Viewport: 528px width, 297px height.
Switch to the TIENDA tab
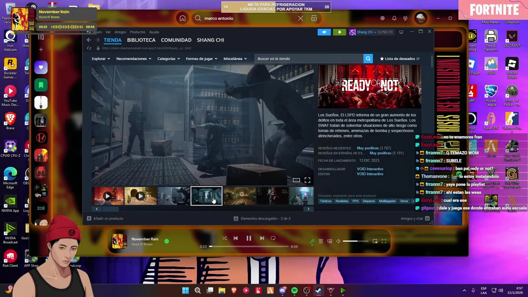tap(112, 40)
